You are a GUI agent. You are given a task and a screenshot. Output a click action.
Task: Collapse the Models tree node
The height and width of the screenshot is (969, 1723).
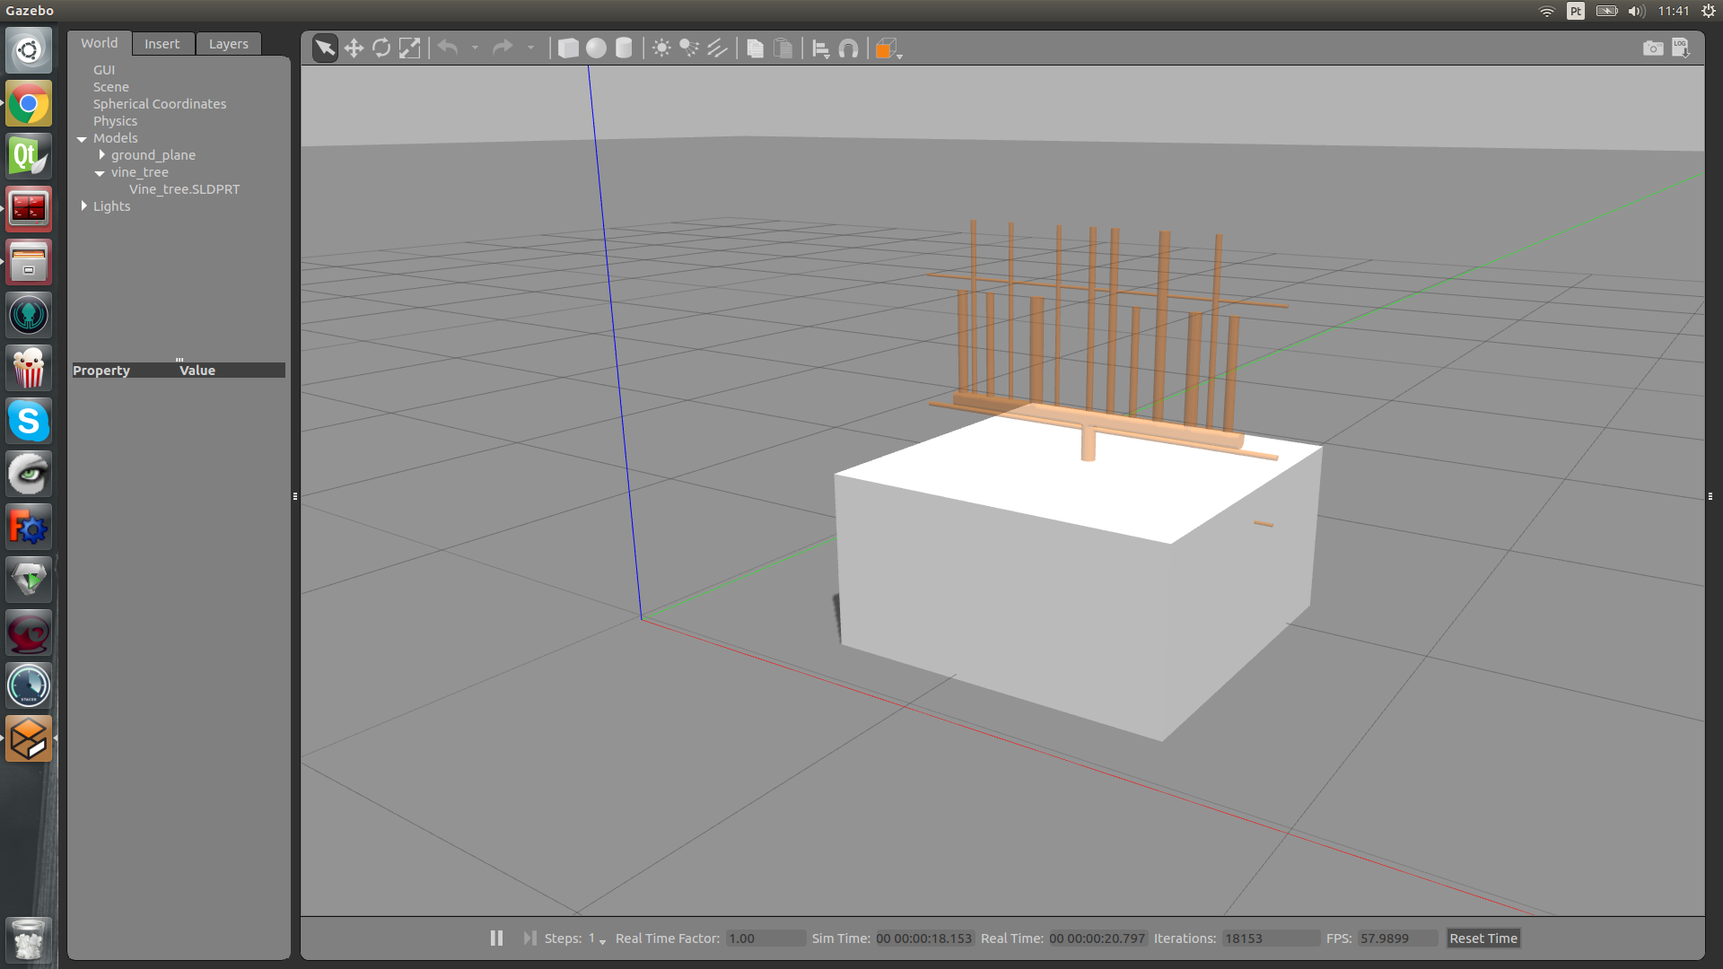(x=82, y=139)
